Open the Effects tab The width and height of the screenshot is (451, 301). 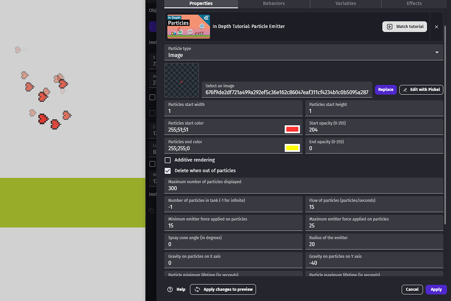point(414,3)
